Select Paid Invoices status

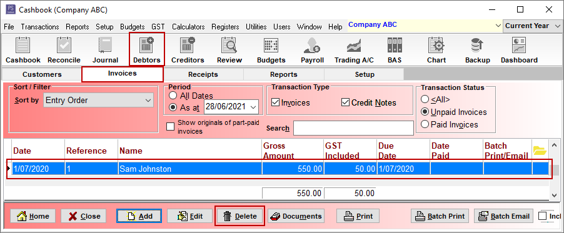click(425, 124)
